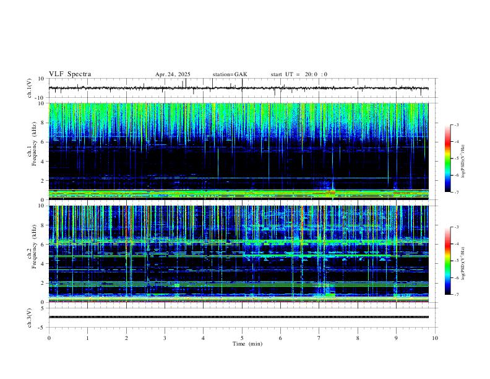
Task: Click the "station=GAK" header label
Action: click(x=230, y=74)
